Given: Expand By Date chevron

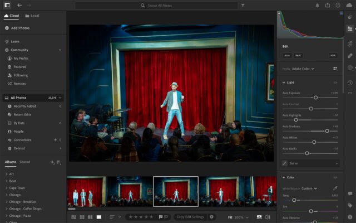Looking at the screenshot, I should click(x=60, y=123).
